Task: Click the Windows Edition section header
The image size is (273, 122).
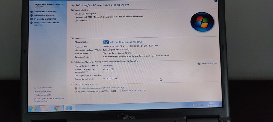Action: click(79, 10)
